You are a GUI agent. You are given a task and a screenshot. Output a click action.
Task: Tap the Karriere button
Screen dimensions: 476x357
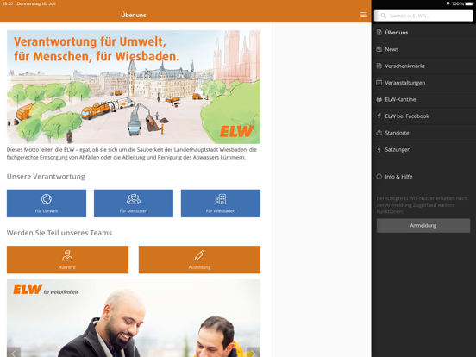67,260
